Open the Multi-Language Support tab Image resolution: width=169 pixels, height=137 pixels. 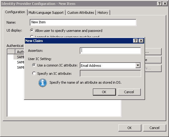(46, 13)
